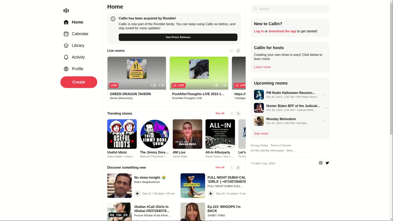Open the Terms of Service link
The image size is (393, 221).
tap(281, 145)
